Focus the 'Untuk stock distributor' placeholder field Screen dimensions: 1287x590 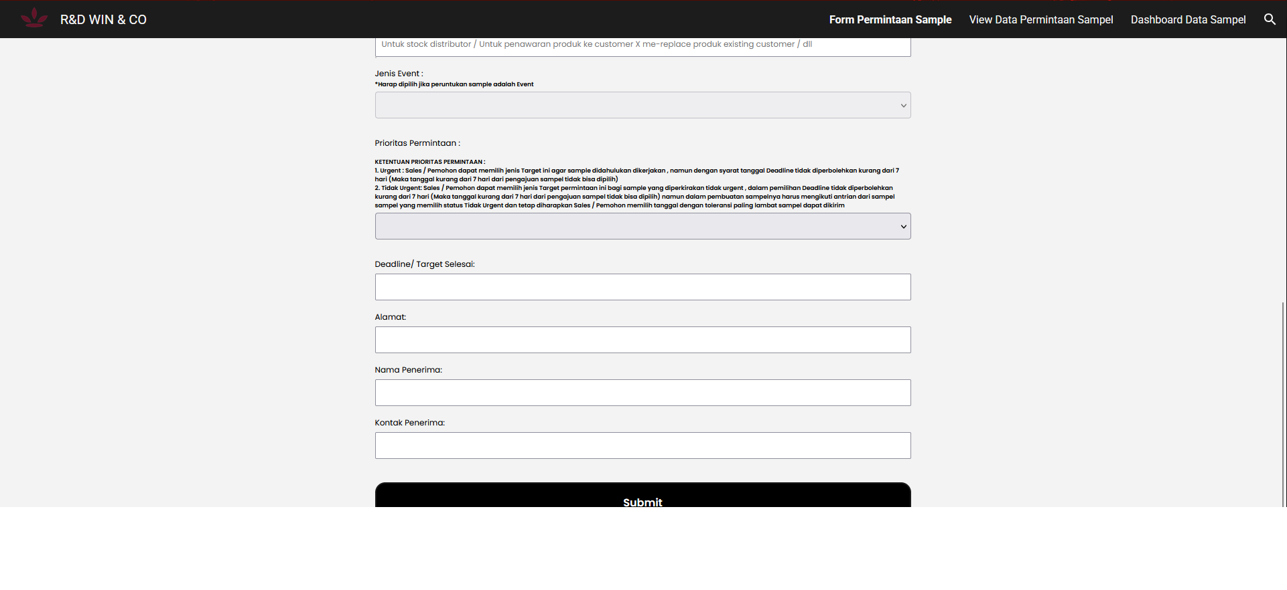click(x=642, y=45)
